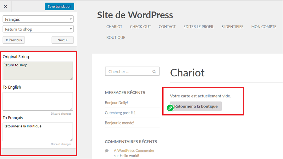Open A WordPress Commenter link
The width and height of the screenshot is (283, 159).
pos(134,151)
